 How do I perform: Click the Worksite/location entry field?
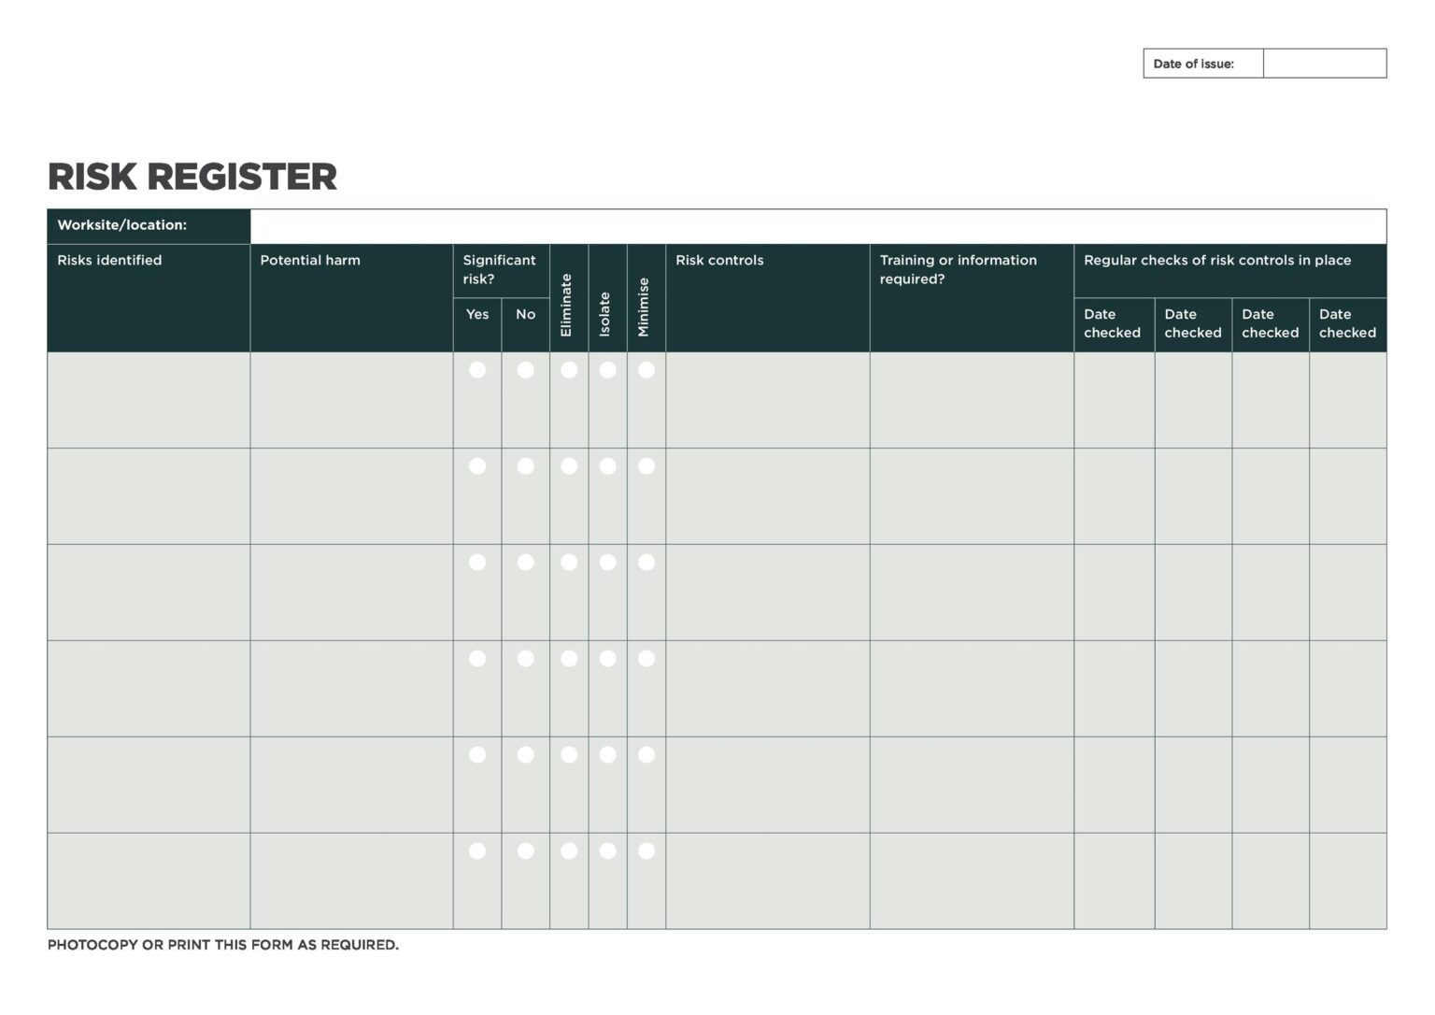click(817, 226)
